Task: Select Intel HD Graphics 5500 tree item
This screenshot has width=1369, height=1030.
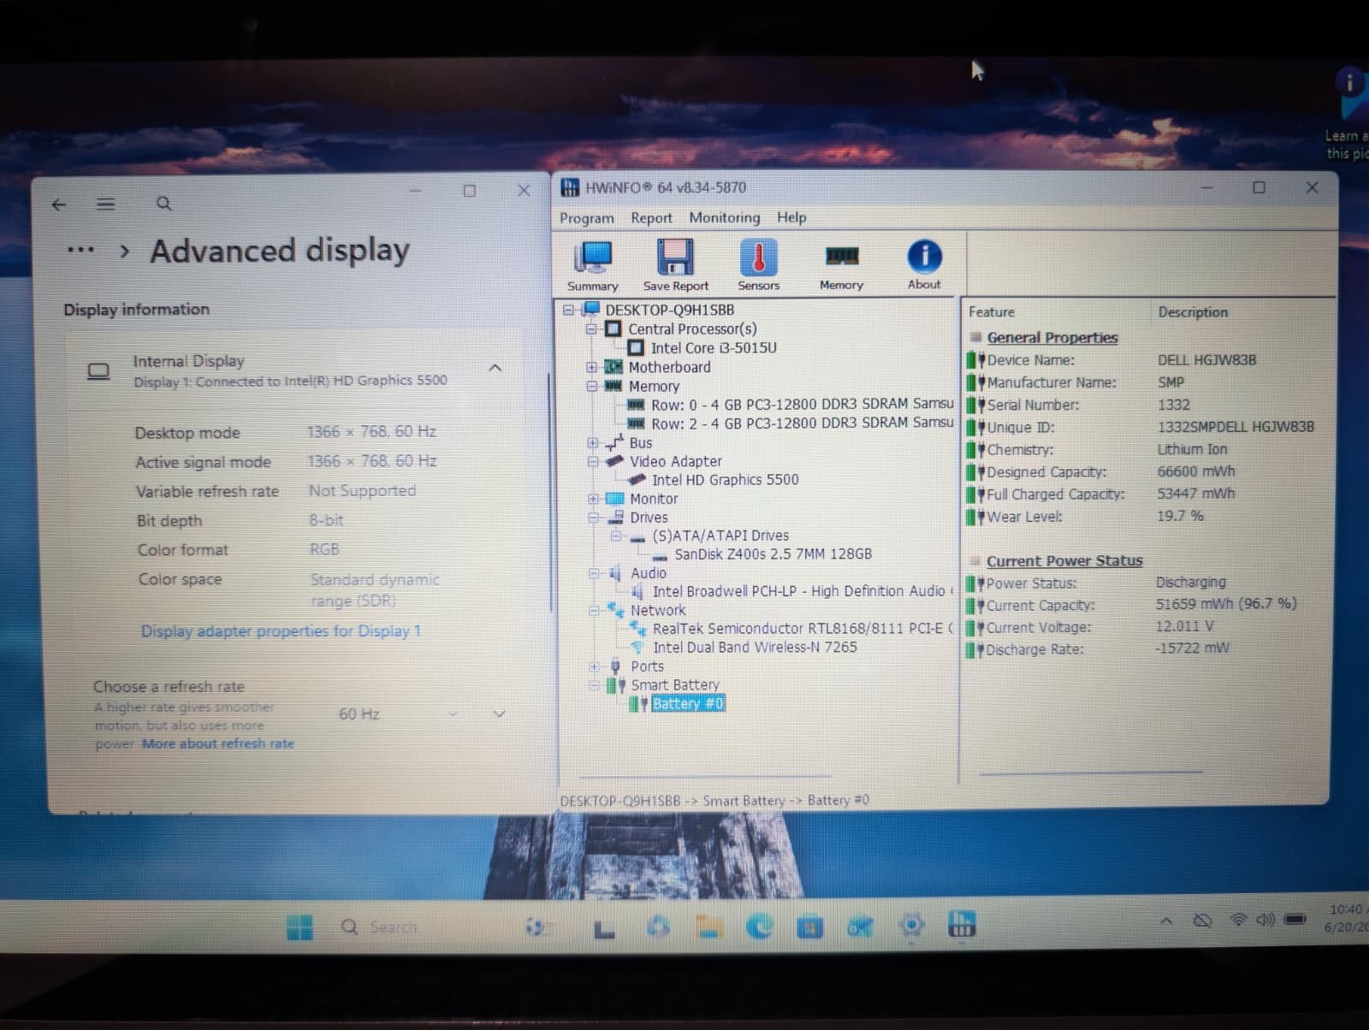Action: pyautogui.click(x=725, y=480)
